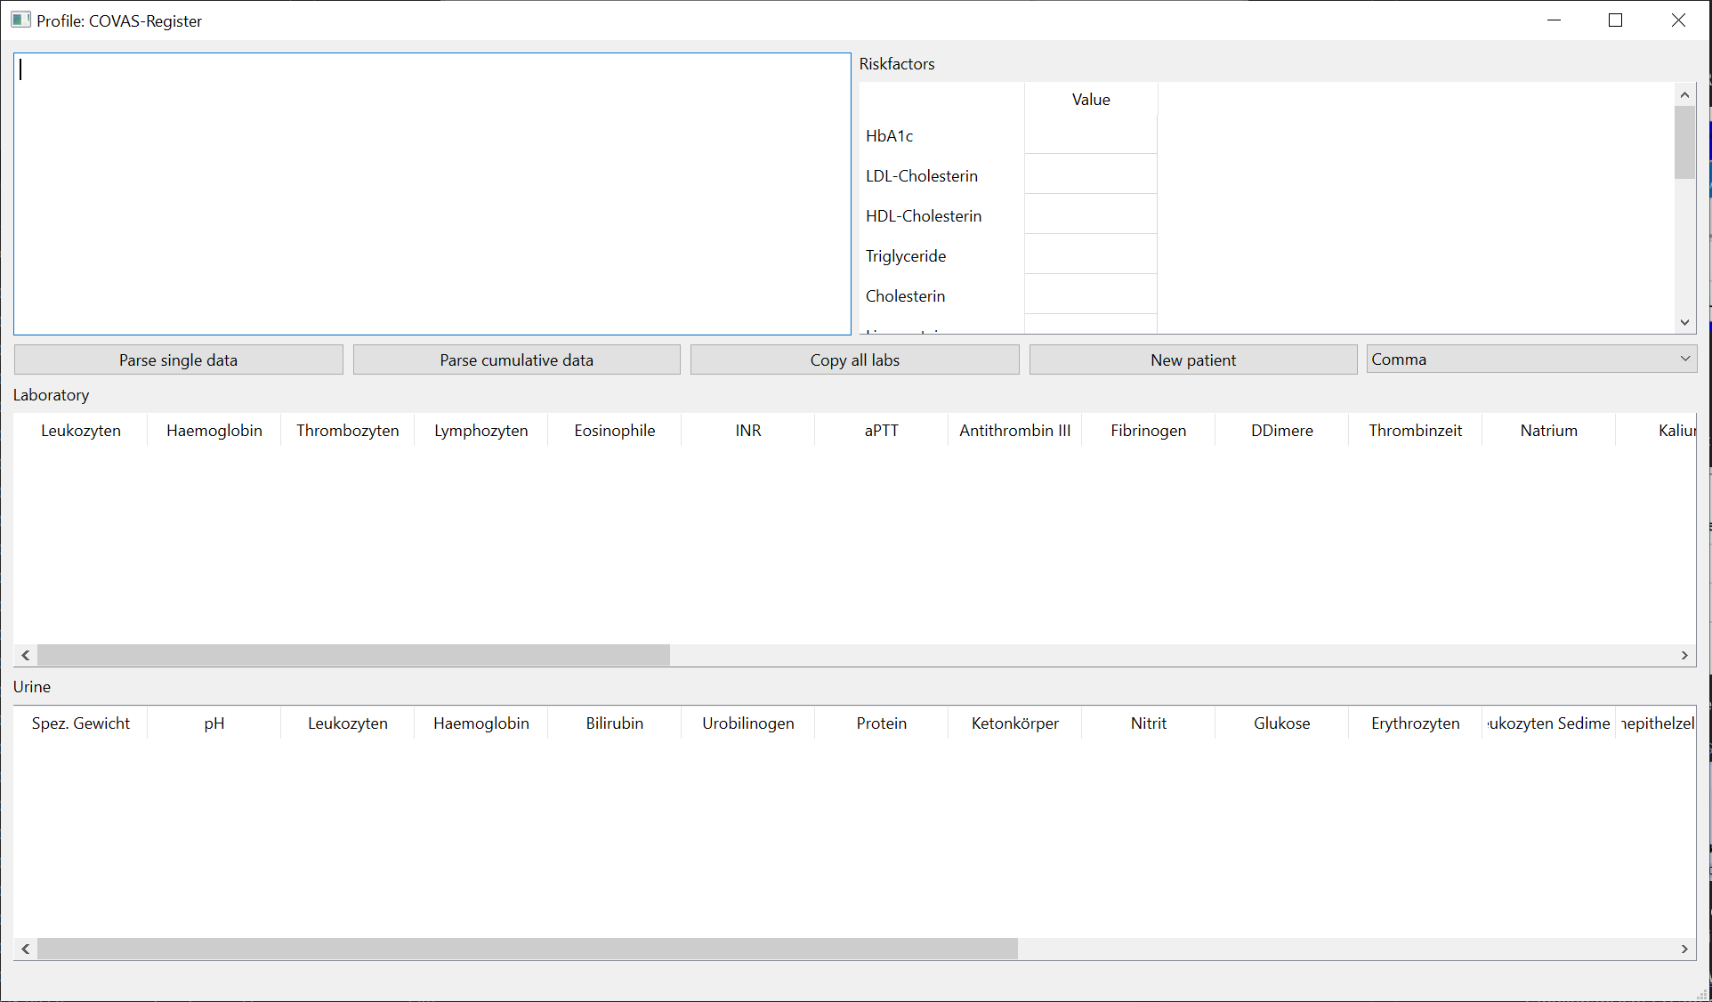
Task: Click the app icon in title bar
Action: [20, 20]
